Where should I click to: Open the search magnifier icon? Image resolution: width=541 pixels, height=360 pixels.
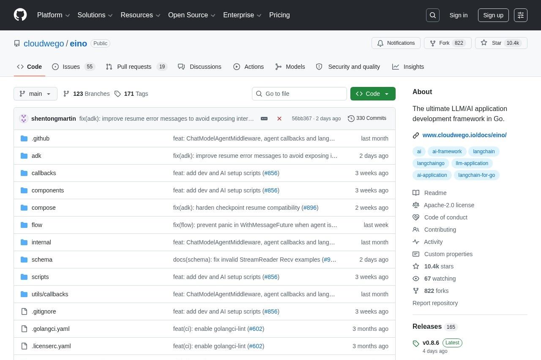click(x=433, y=15)
